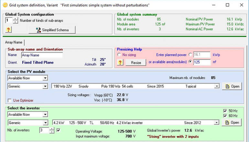The width and height of the screenshot is (249, 142).
Task: Expand inverter Generic manufacturer dropdown
Action: coord(45,123)
